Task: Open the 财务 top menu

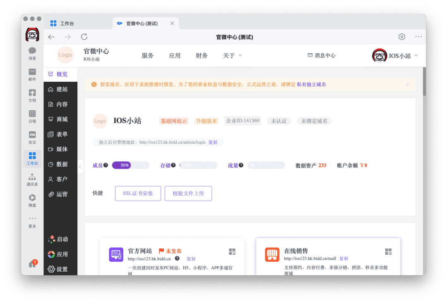Action: [x=202, y=55]
